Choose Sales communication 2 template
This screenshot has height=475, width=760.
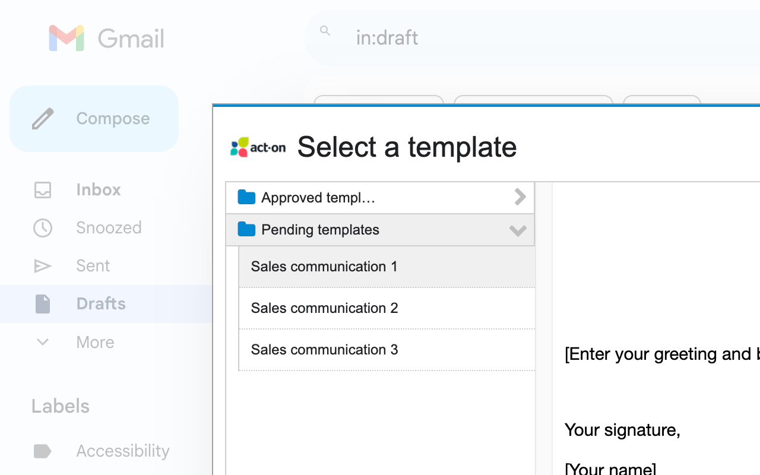coord(324,308)
